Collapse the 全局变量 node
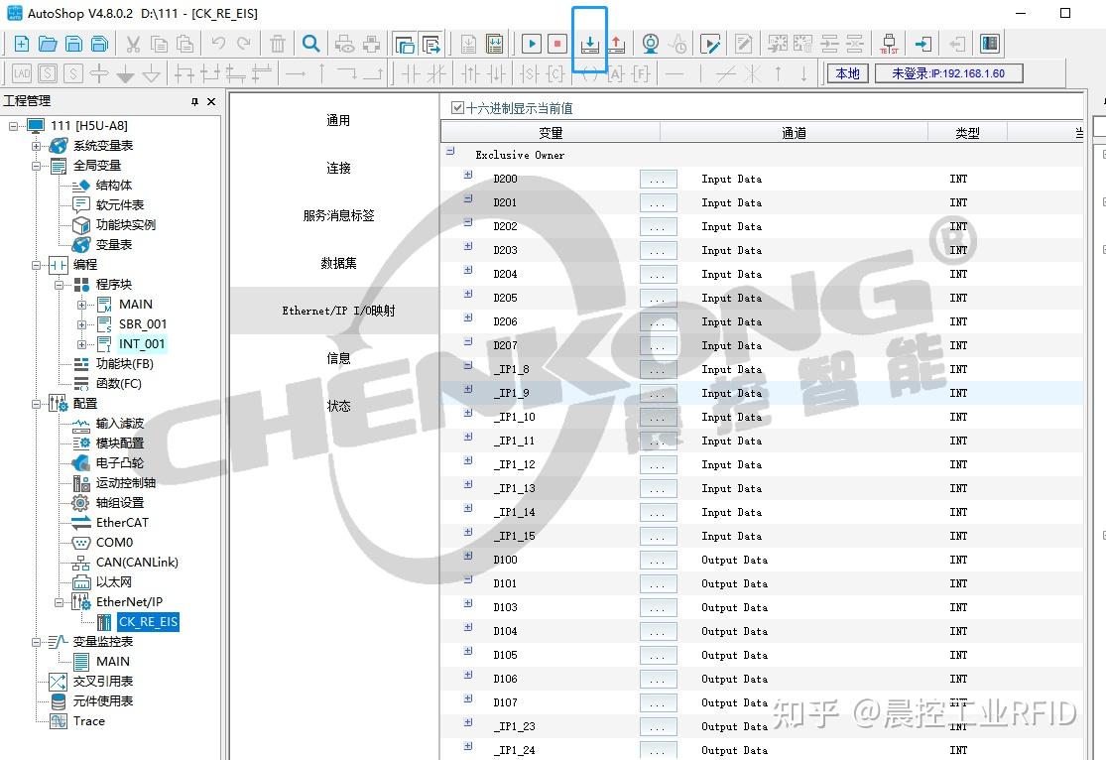Screen dimensions: 1106x760 pos(36,166)
